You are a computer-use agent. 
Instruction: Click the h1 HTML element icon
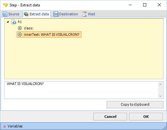[14, 22]
